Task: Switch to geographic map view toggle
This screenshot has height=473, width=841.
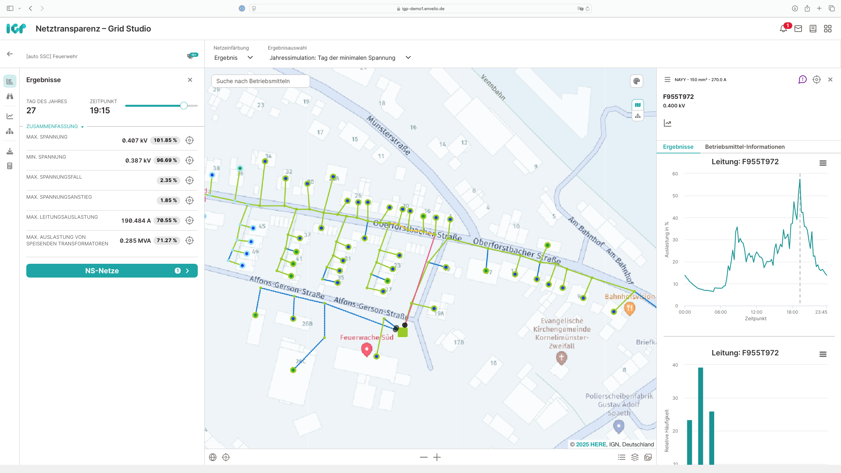Action: pos(638,105)
